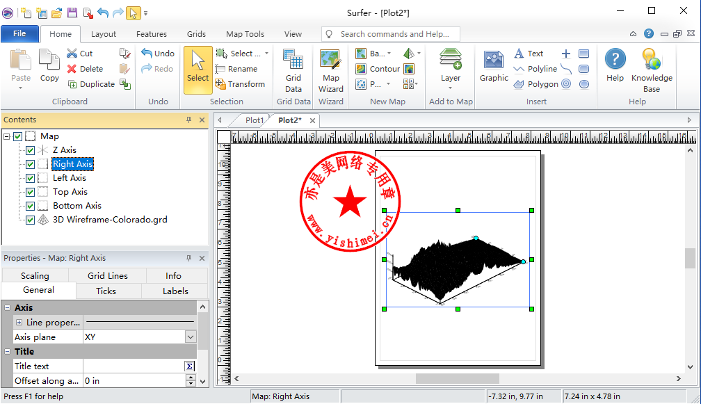The height and width of the screenshot is (404, 701).
Task: Select the Rectangle insert tool
Action: [x=583, y=54]
